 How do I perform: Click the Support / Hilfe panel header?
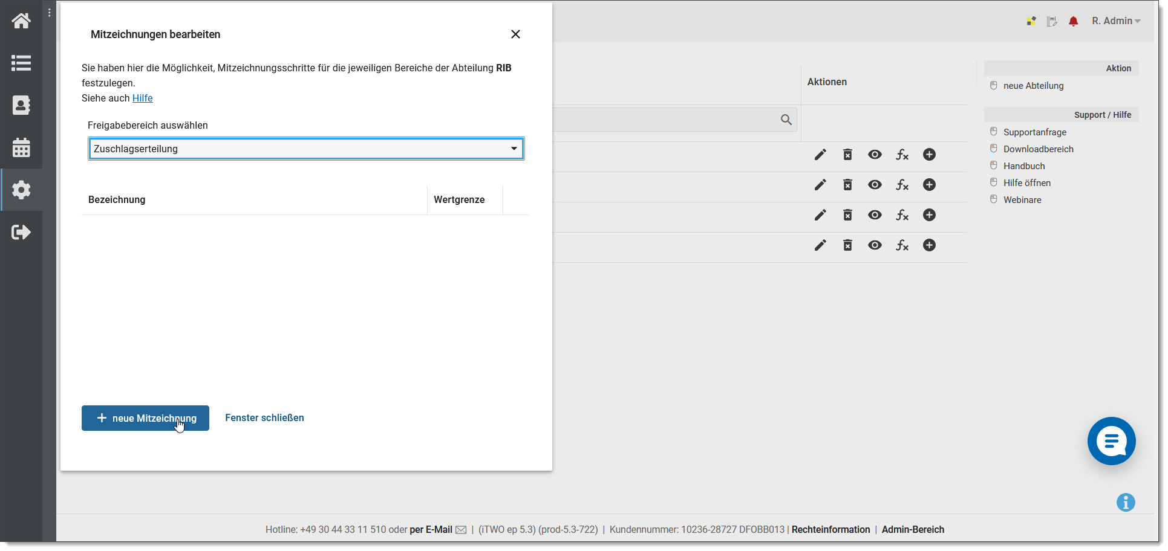[x=1061, y=115]
